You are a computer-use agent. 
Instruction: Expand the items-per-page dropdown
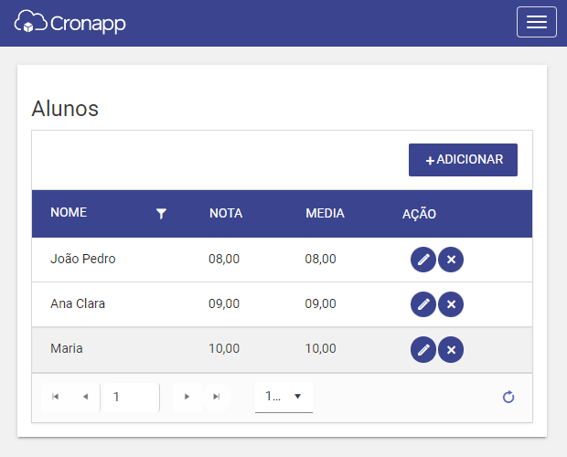[x=283, y=397]
